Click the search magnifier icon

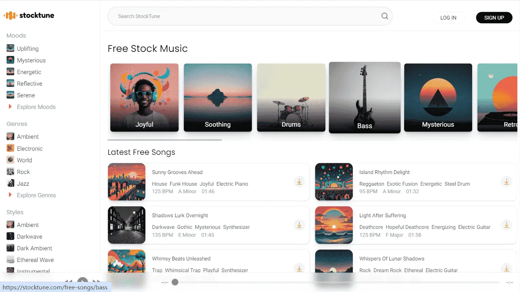[384, 16]
